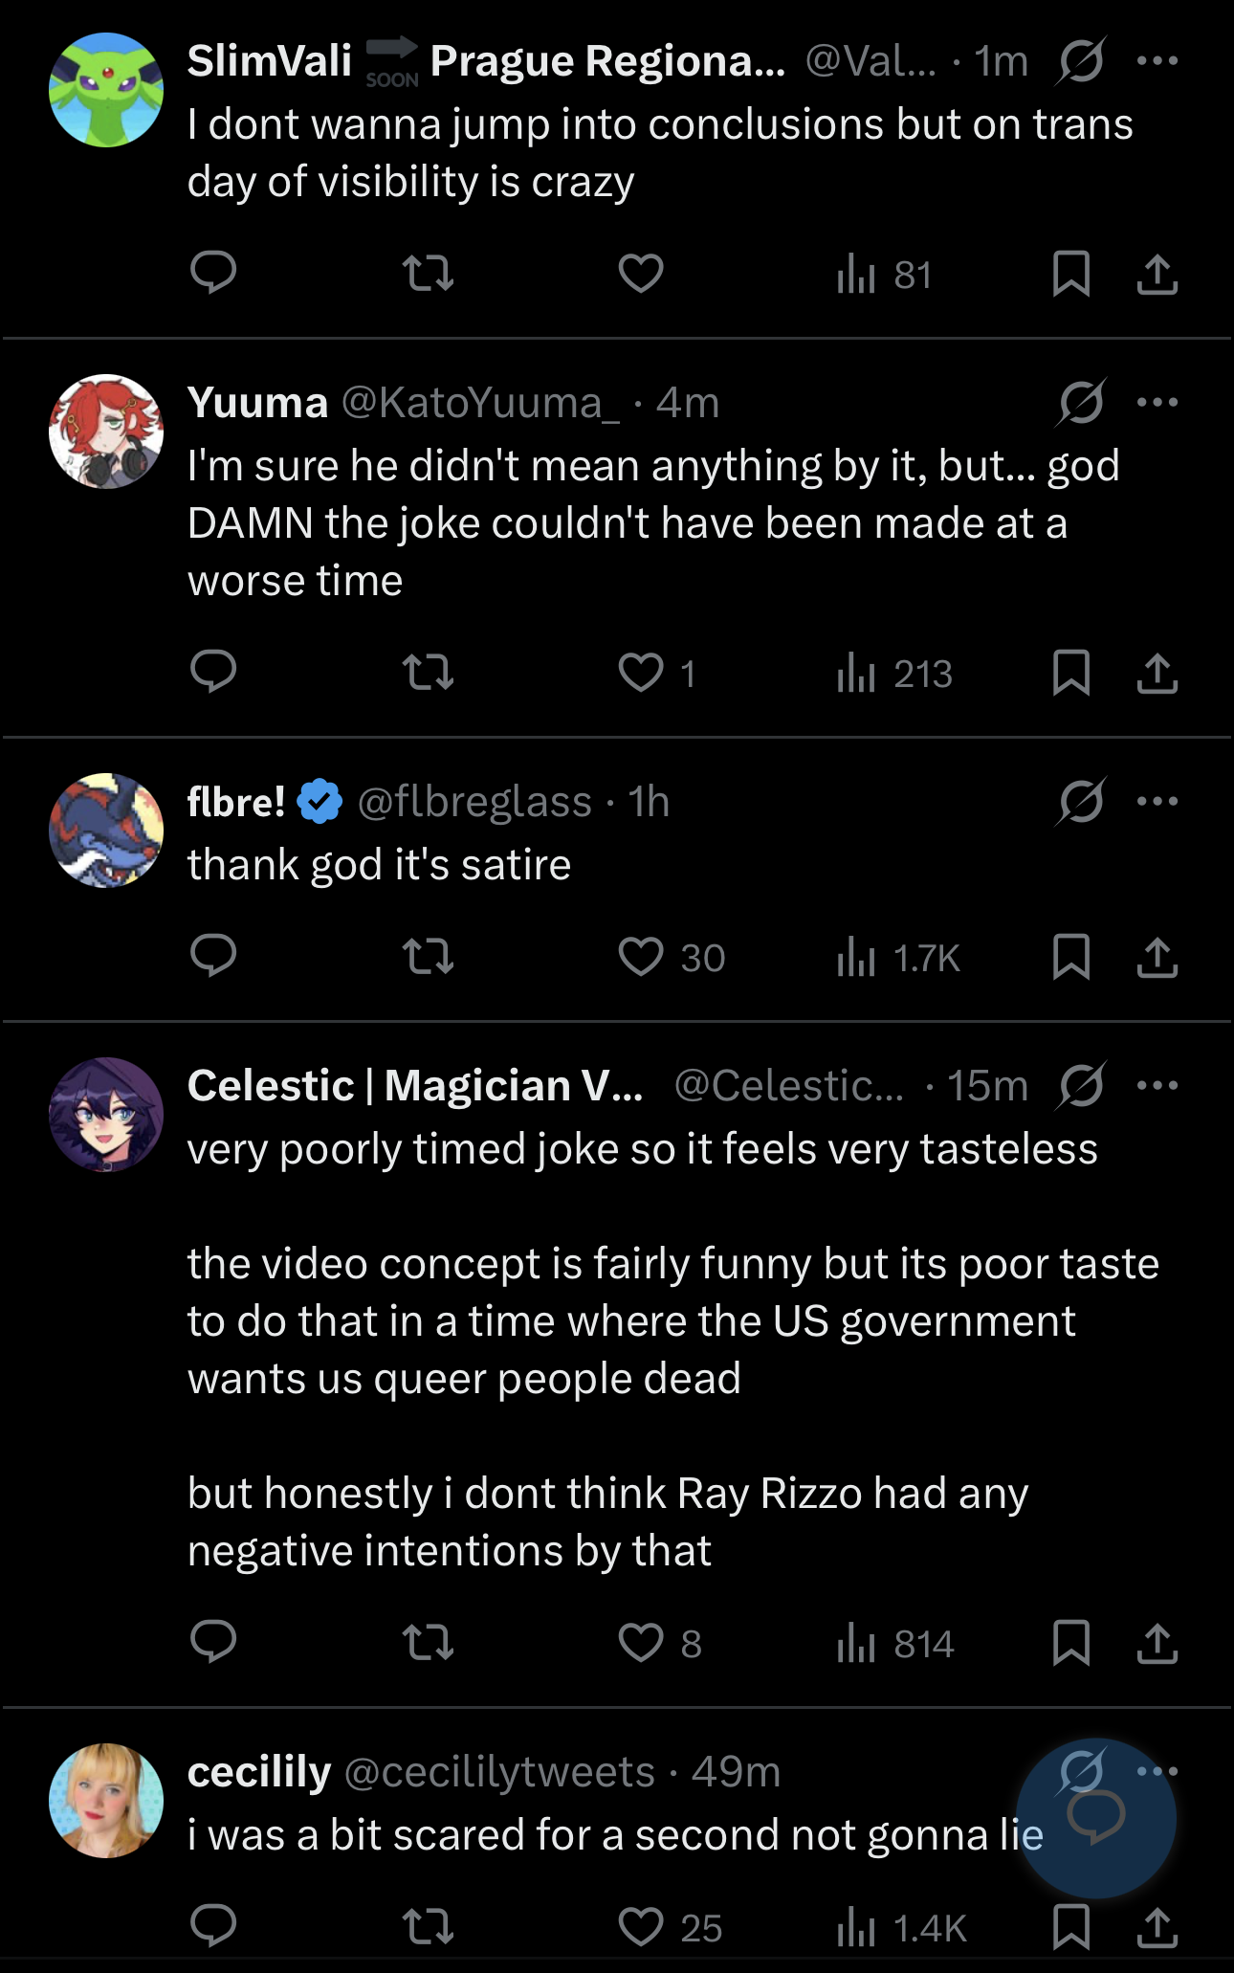Open more options on flbre!'s tweet
The image size is (1234, 1973).
point(1157,802)
